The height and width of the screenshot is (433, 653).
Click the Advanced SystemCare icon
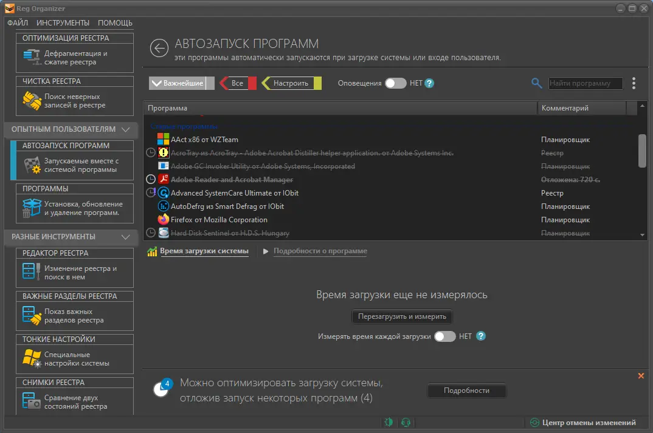point(163,193)
